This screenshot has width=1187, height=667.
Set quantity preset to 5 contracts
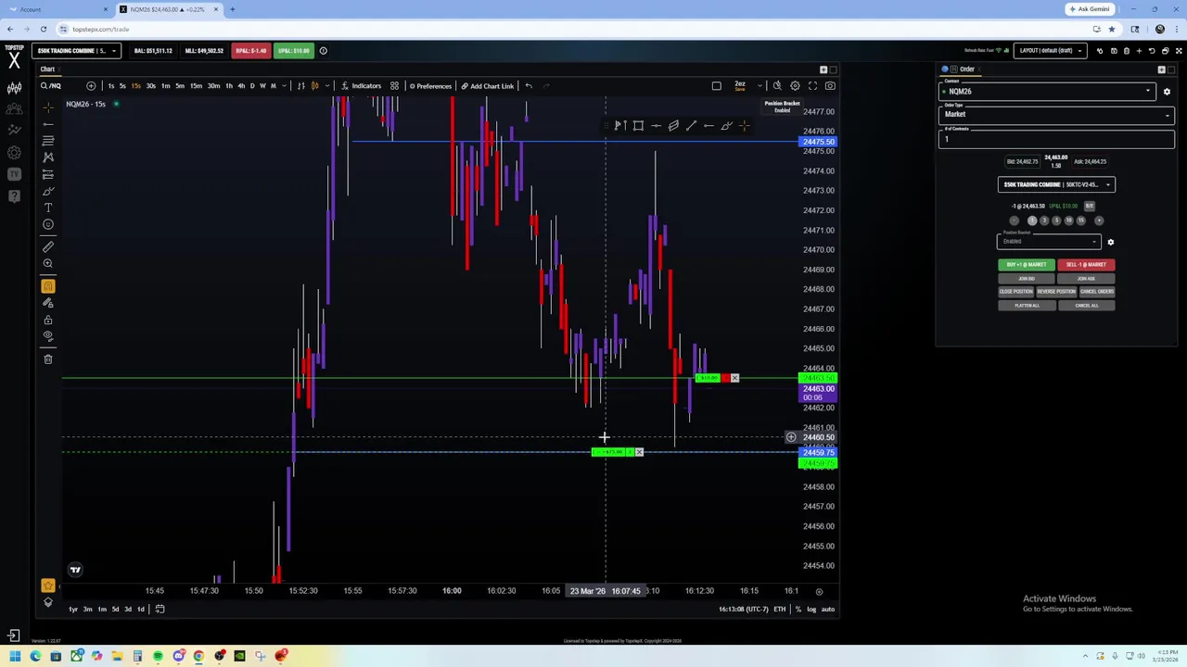tap(1056, 220)
